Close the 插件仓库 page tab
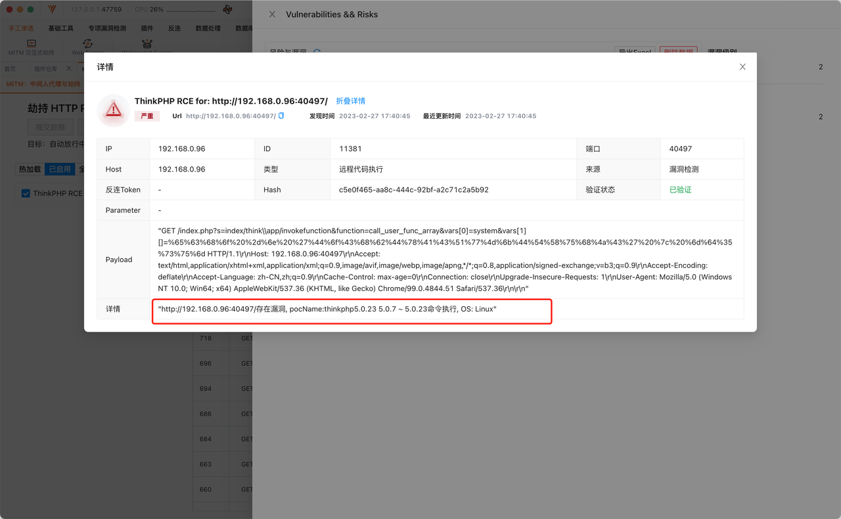841x519 pixels. (69, 68)
